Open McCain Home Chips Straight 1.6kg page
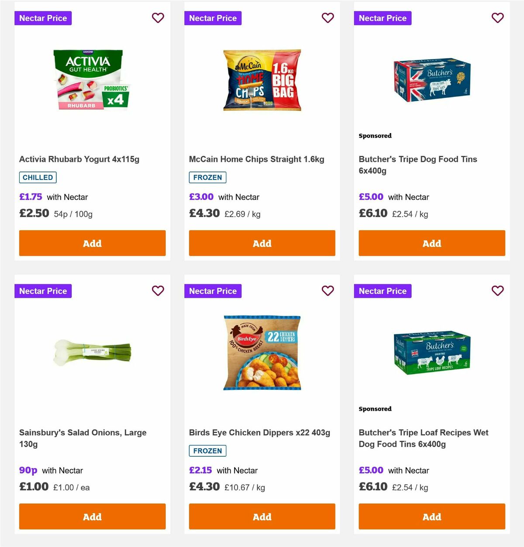This screenshot has height=547, width=524. coord(256,159)
